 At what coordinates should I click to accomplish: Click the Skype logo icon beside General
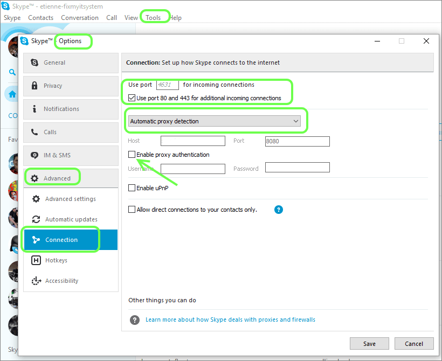click(x=34, y=63)
